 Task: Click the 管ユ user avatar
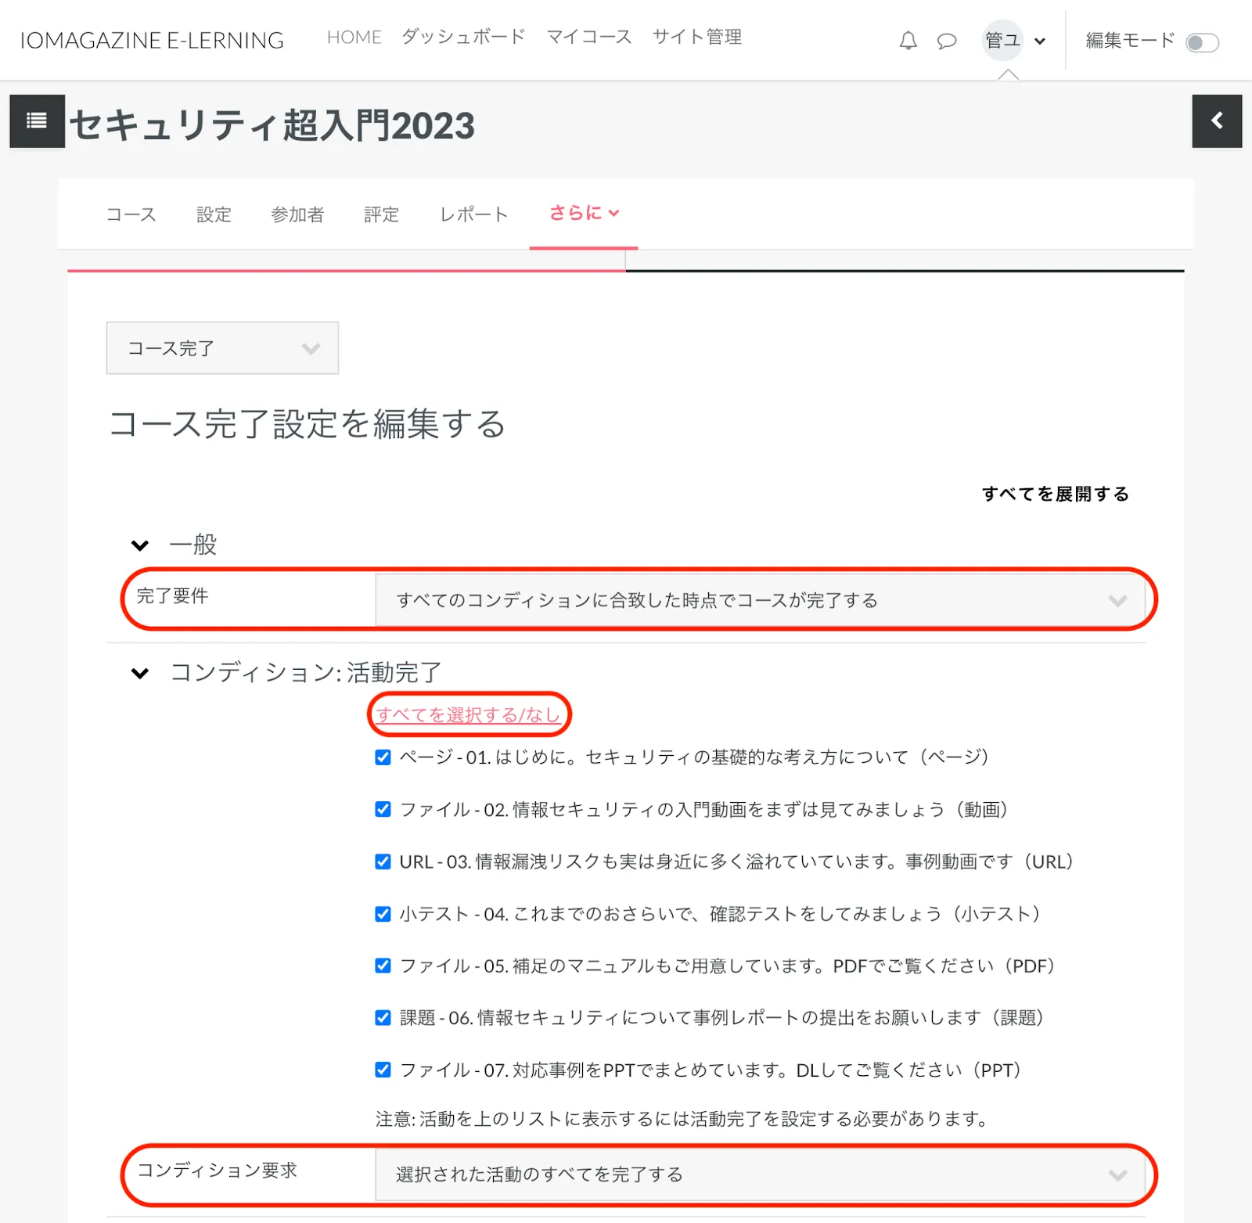point(1002,40)
